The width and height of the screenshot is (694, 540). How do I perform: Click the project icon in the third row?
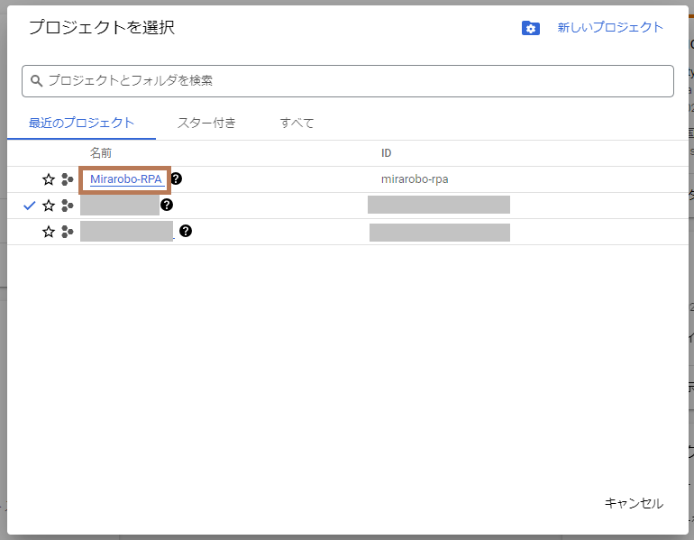[68, 232]
